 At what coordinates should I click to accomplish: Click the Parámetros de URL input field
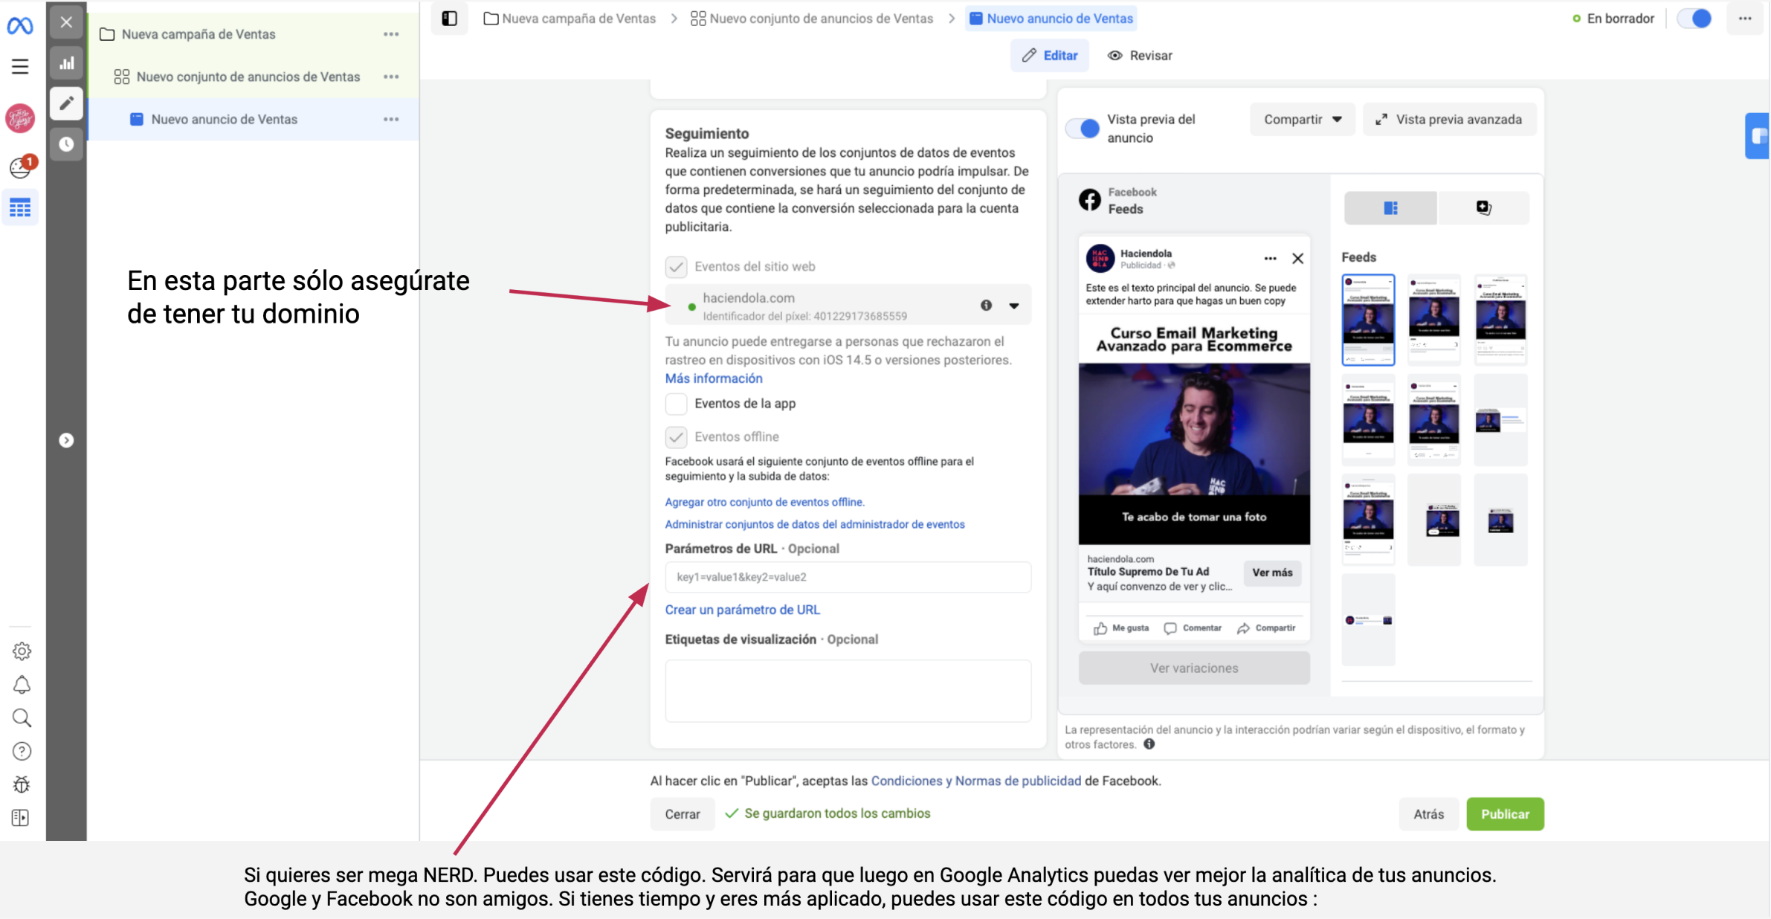click(848, 577)
